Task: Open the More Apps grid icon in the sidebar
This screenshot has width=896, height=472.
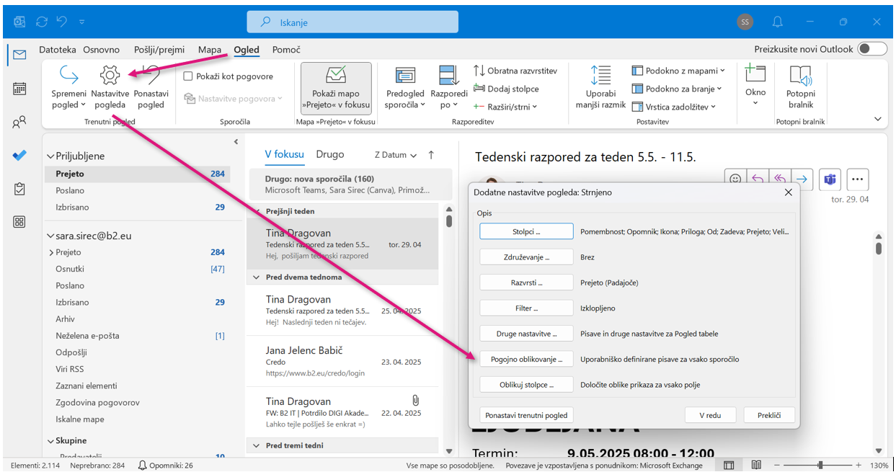Action: coord(19,222)
